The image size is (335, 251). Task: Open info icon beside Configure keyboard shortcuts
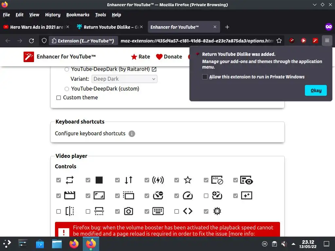132,134
